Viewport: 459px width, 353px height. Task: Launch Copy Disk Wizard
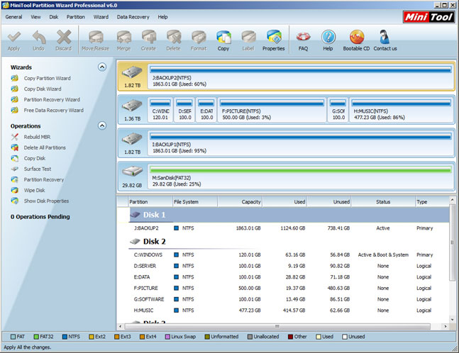tap(43, 89)
